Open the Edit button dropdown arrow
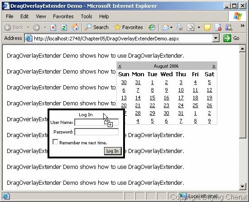Screen dimensions: 249x202 click(x=199, y=28)
